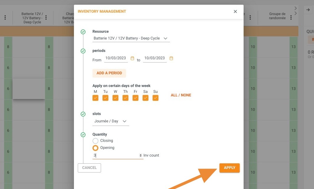Toggle the Wednesday checkbox
Image resolution: width=314 pixels, height=189 pixels.
click(115, 98)
